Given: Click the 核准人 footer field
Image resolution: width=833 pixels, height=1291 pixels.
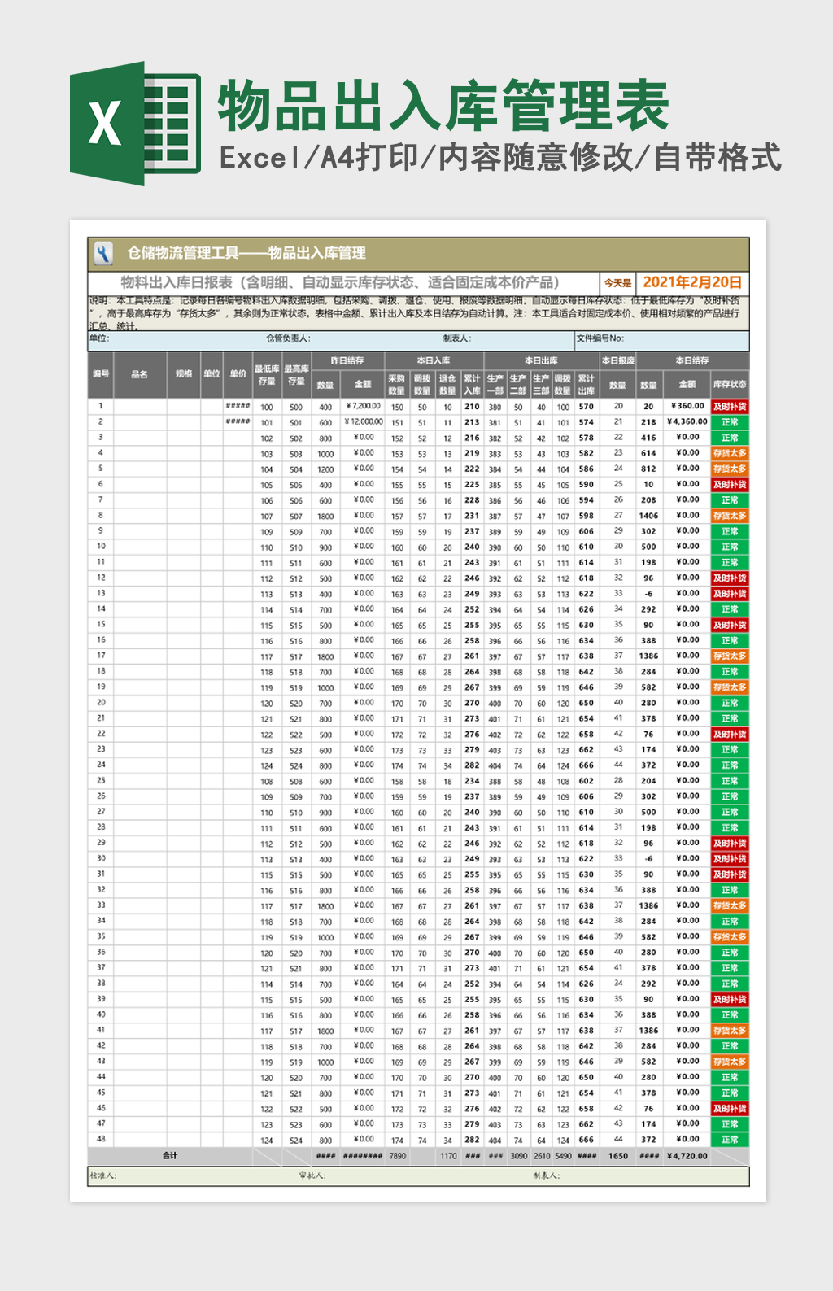Looking at the screenshot, I should 103,1175.
